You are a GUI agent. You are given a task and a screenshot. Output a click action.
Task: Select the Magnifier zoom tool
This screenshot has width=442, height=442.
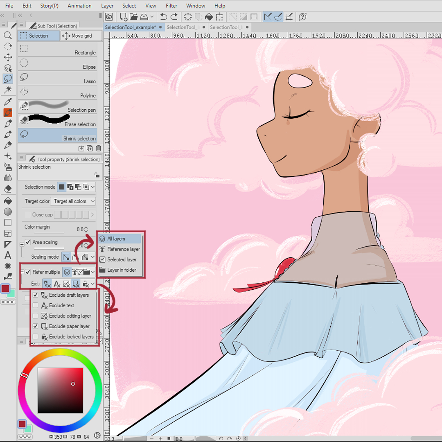pyautogui.click(x=8, y=35)
